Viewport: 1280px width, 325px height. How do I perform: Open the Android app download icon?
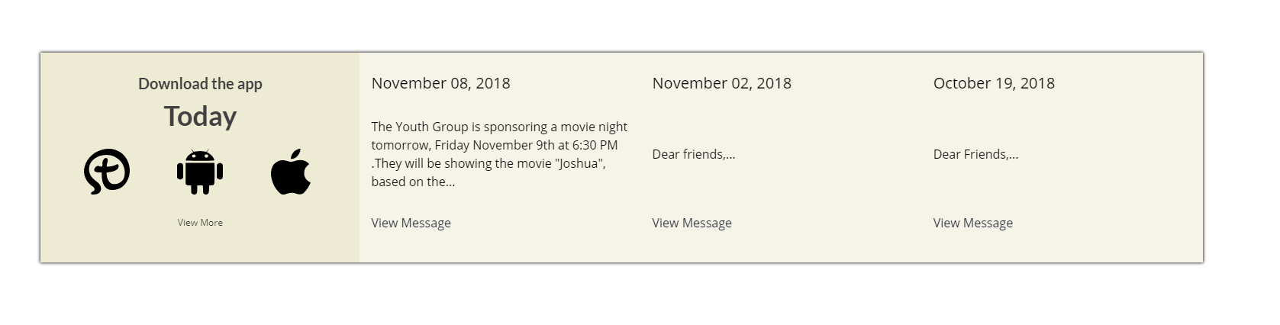(200, 172)
